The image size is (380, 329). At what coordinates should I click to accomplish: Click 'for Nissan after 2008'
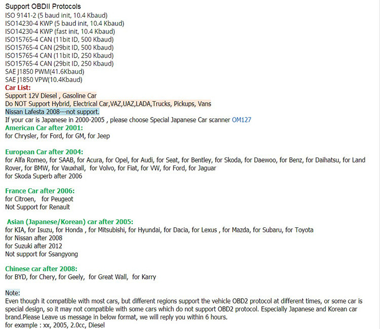click(x=33, y=238)
